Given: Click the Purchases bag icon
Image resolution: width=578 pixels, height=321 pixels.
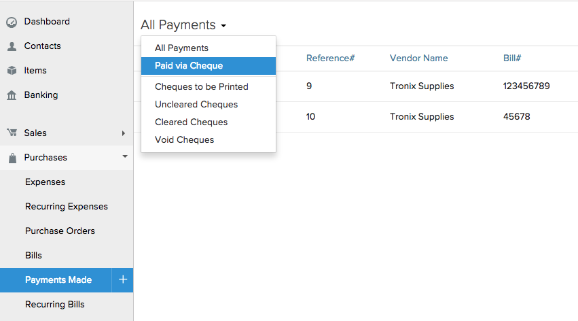Looking at the screenshot, I should click(12, 158).
